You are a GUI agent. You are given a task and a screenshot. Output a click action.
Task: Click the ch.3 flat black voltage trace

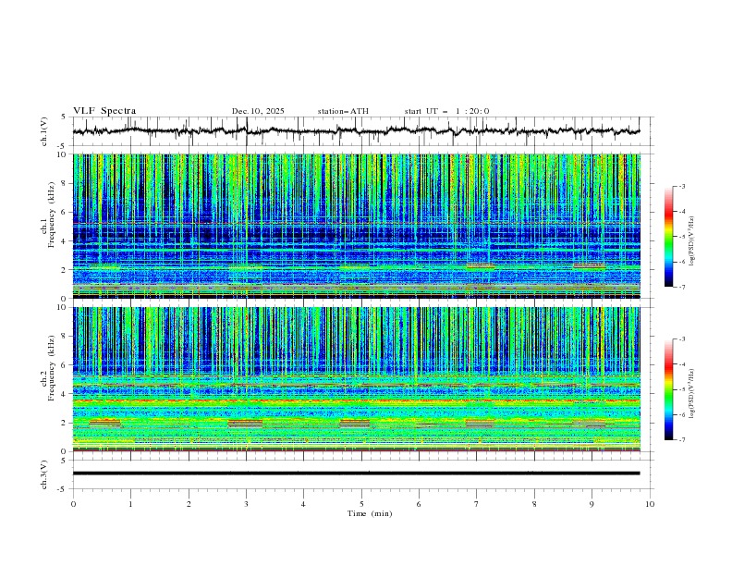point(356,474)
